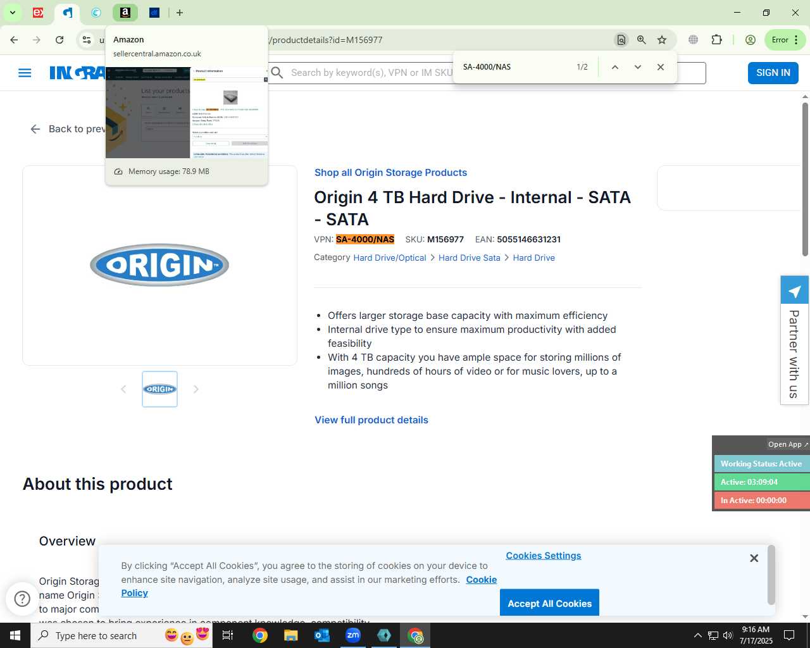Viewport: 810px width, 648px height.
Task: Click the Back to previous arrow icon
Action: [35, 129]
